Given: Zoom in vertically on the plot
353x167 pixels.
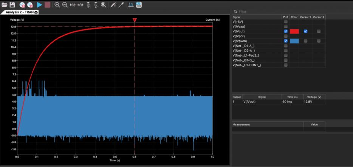Looking at the screenshot, I should click(88, 5).
